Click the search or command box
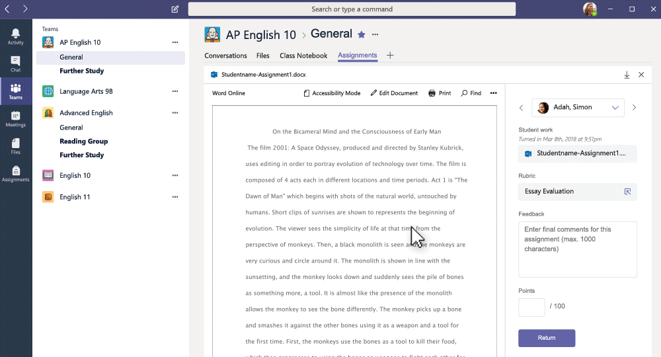Viewport: 661px width, 357px height. point(352,9)
